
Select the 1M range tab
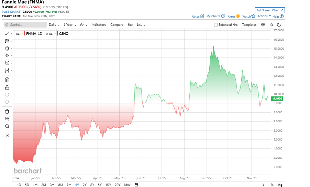point(35,185)
